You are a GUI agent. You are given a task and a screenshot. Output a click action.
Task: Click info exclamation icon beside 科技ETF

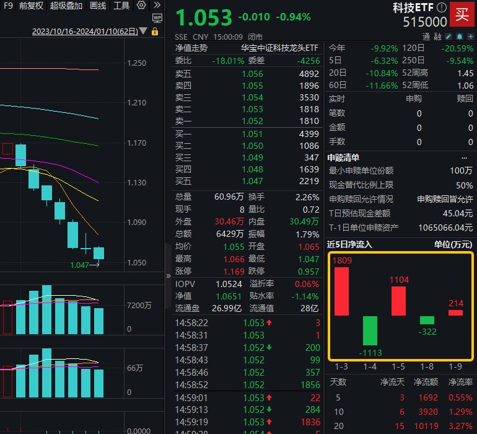442,7
